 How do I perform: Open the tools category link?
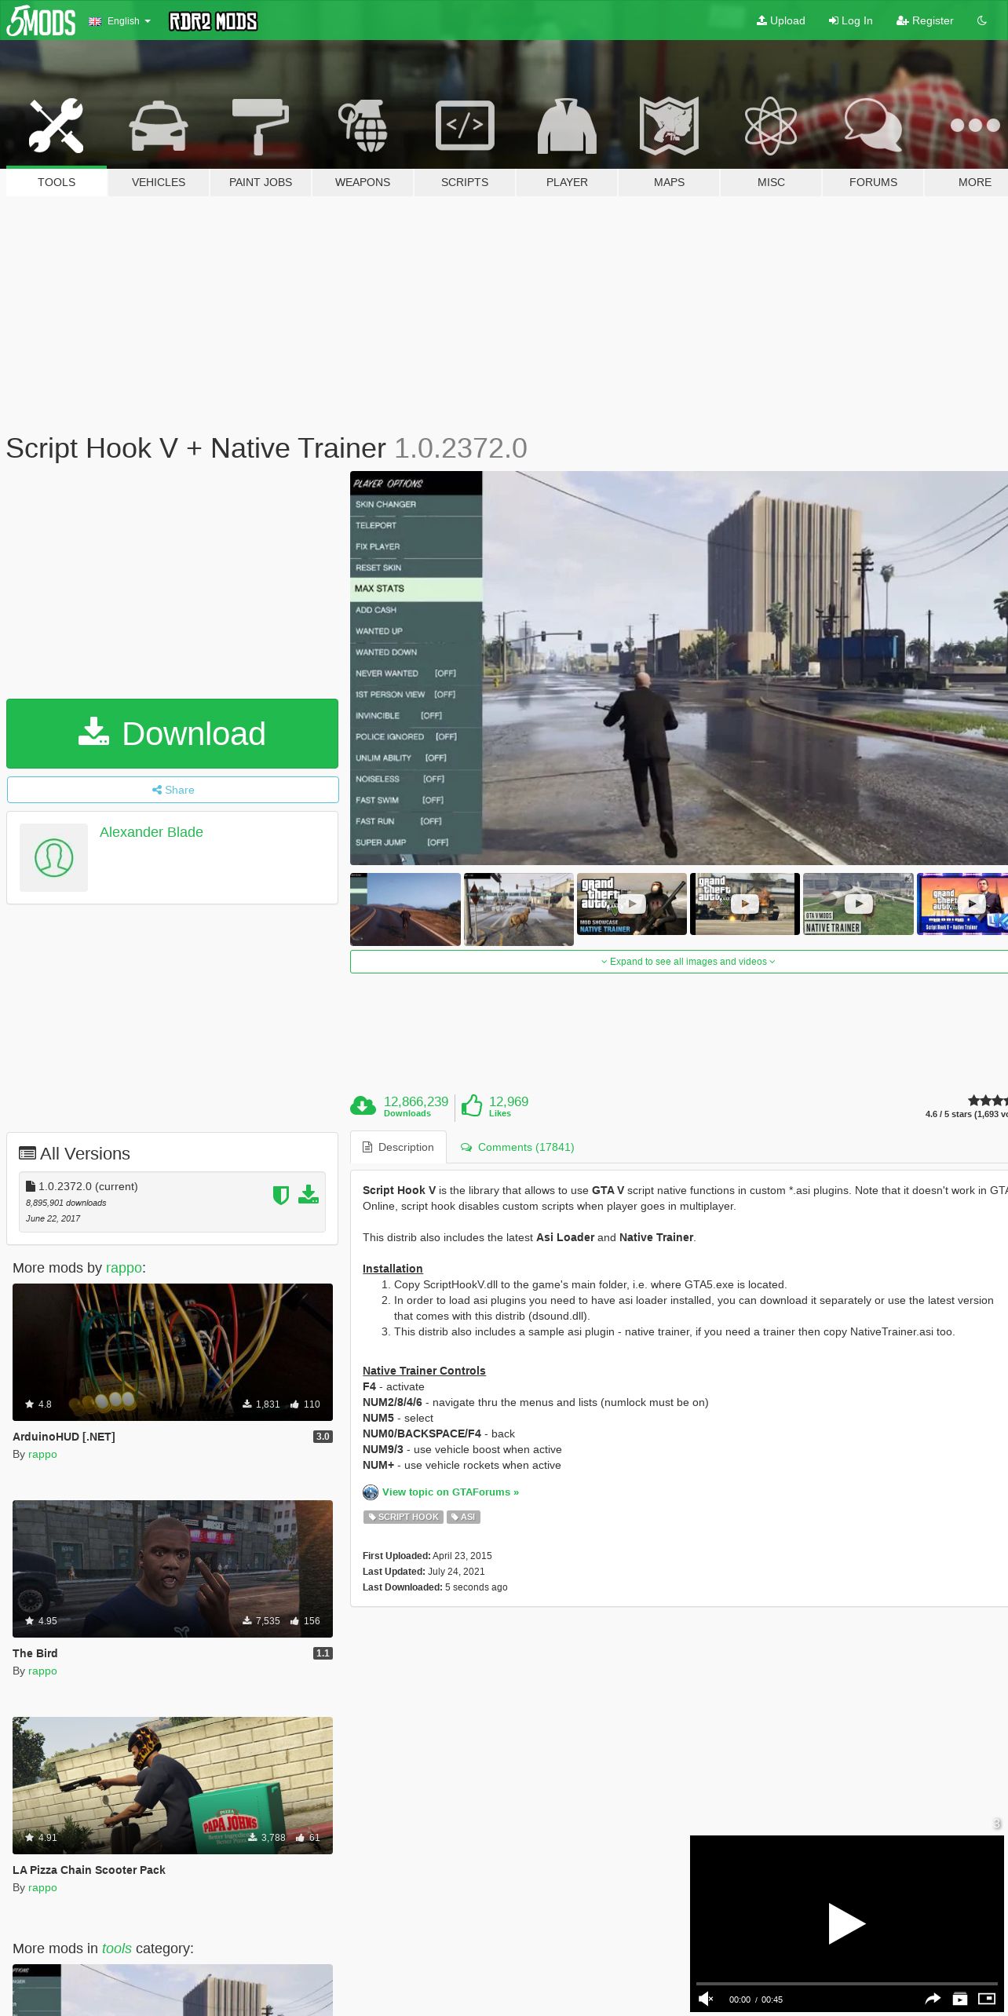tap(117, 1948)
